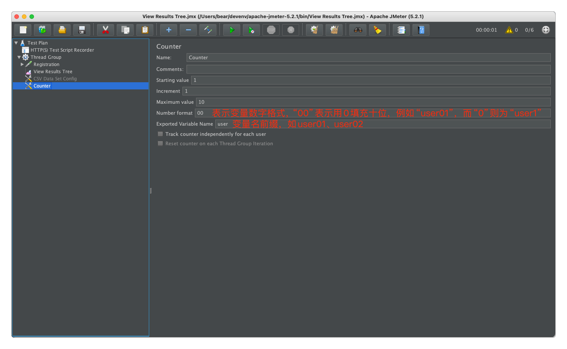Click the split pane divider handle
Image resolution: width=567 pixels, height=349 pixels.
click(x=150, y=191)
